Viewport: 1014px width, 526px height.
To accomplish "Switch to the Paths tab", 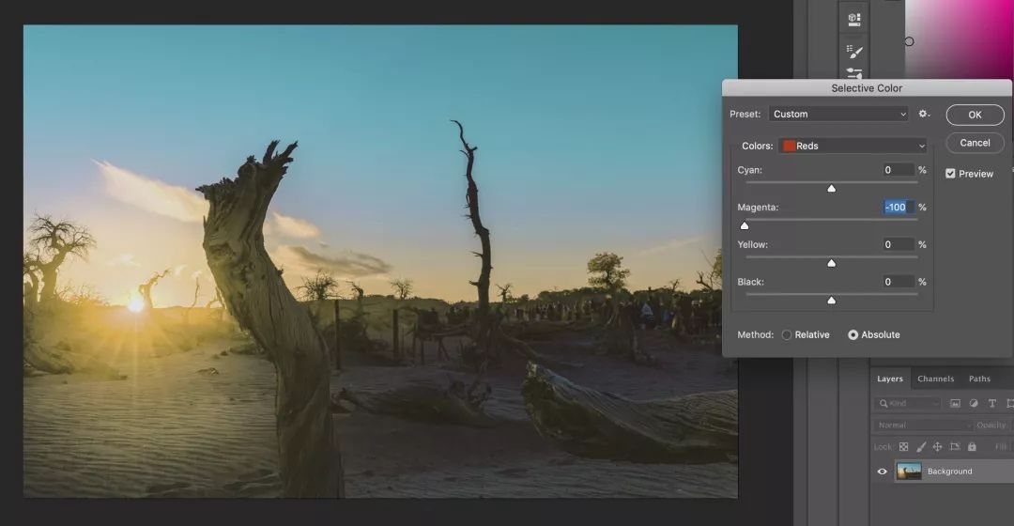I will pyautogui.click(x=979, y=379).
